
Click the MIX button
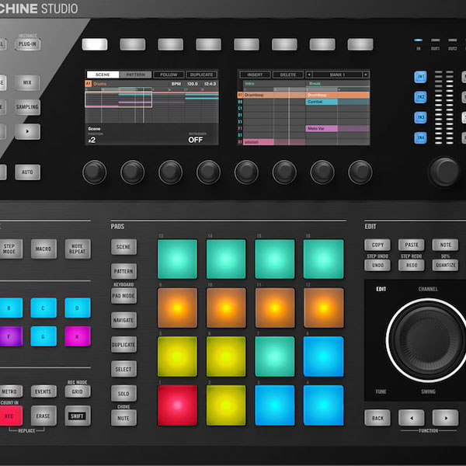tap(27, 82)
